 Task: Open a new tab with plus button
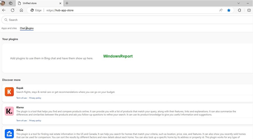tap(67, 3)
